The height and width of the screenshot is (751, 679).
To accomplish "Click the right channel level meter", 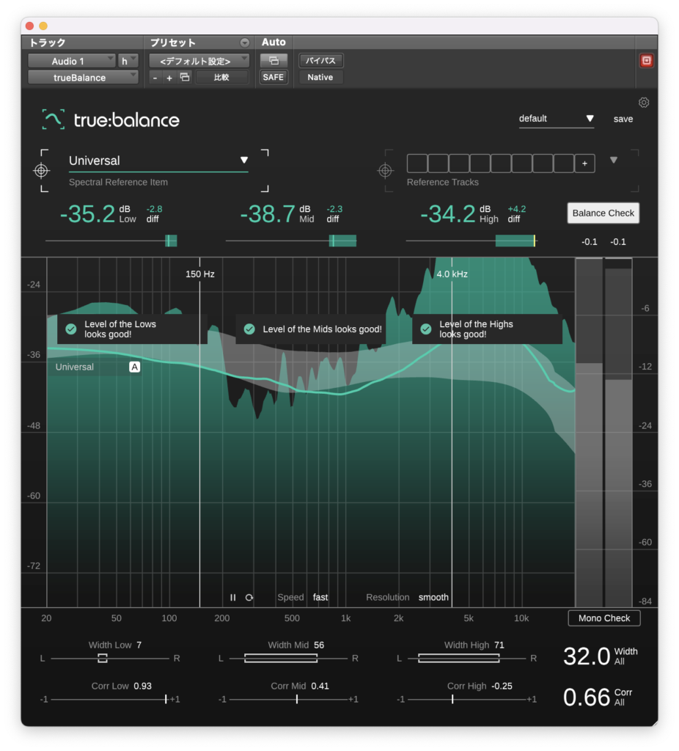I will pyautogui.click(x=618, y=433).
